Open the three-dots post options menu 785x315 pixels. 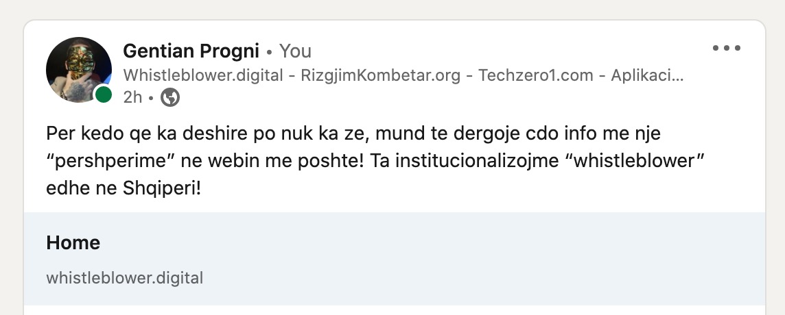[x=727, y=49]
